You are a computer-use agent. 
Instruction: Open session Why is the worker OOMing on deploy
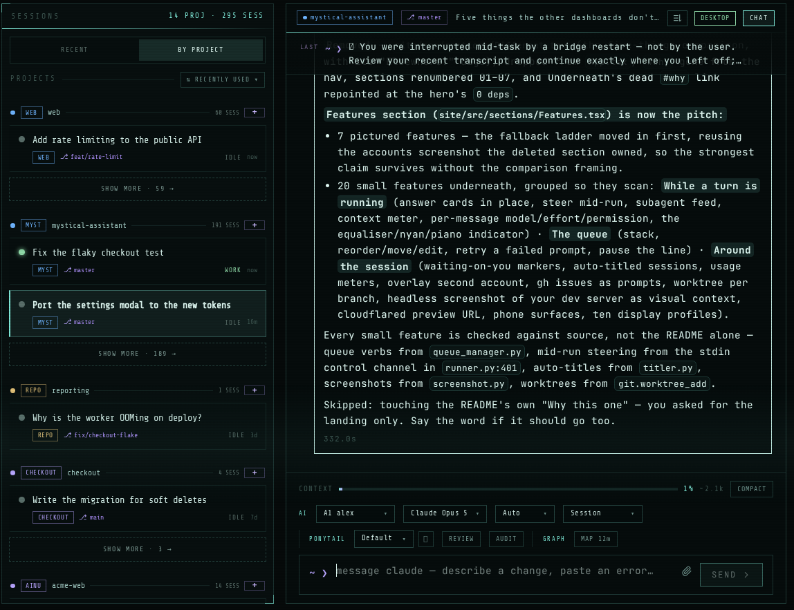click(137, 426)
